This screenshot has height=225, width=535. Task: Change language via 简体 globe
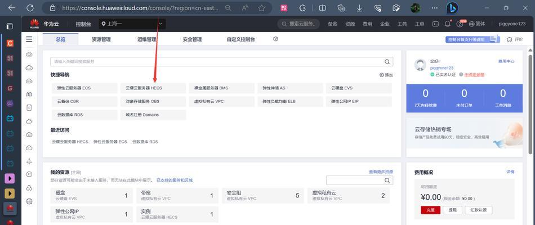[477, 24]
